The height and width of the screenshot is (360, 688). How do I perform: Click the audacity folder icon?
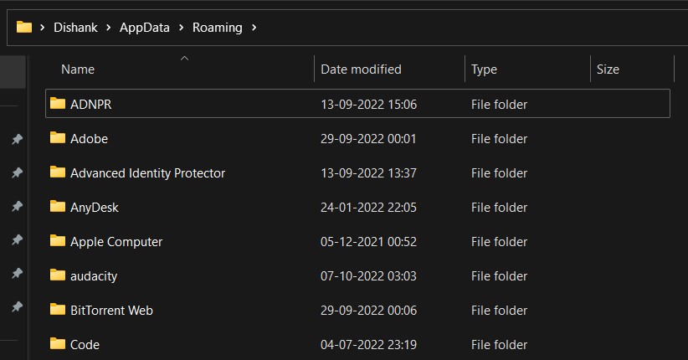(58, 275)
